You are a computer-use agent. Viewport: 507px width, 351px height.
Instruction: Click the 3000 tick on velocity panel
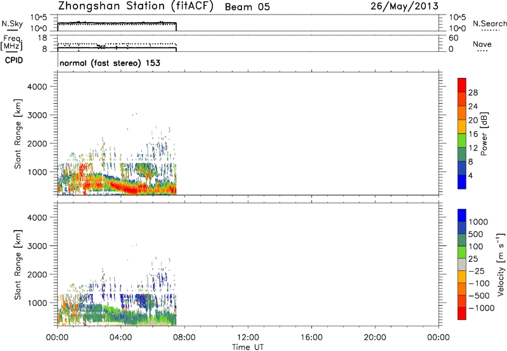point(37,246)
